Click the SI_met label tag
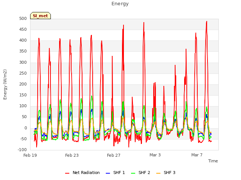The width and height of the screenshot is (241, 180). tap(40, 16)
